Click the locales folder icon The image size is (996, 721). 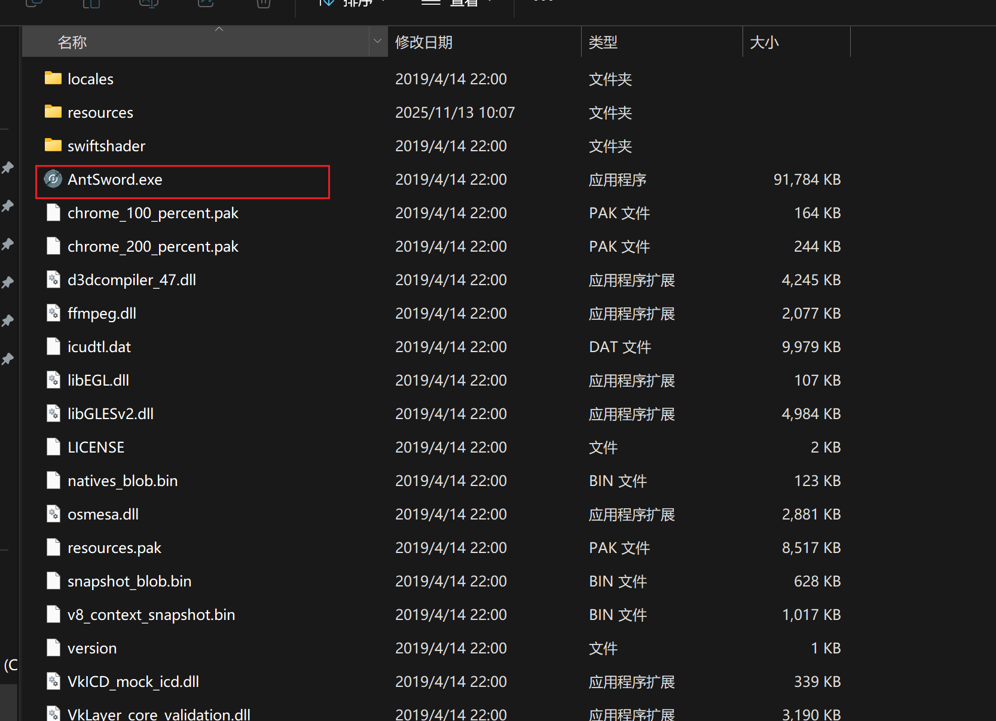click(x=53, y=78)
